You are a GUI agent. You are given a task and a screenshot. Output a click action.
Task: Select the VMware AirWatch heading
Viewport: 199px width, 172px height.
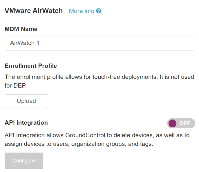coord(34,11)
